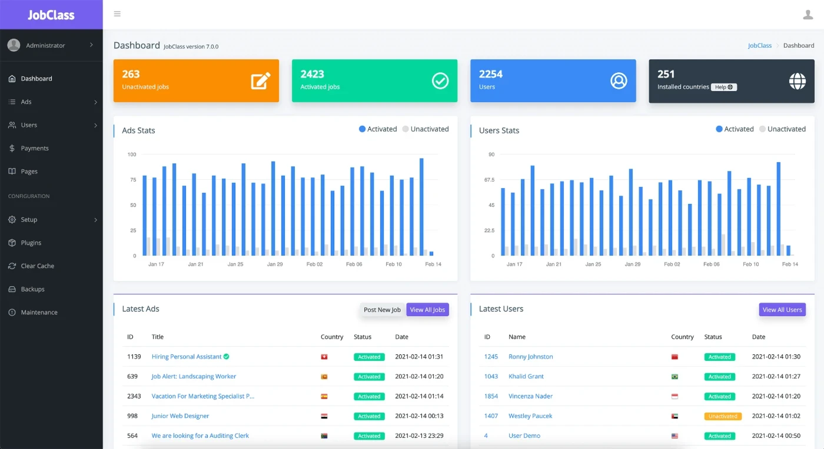Viewport: 824px width, 449px height.
Task: Expand the Setup submenu chevron
Action: [x=95, y=220]
